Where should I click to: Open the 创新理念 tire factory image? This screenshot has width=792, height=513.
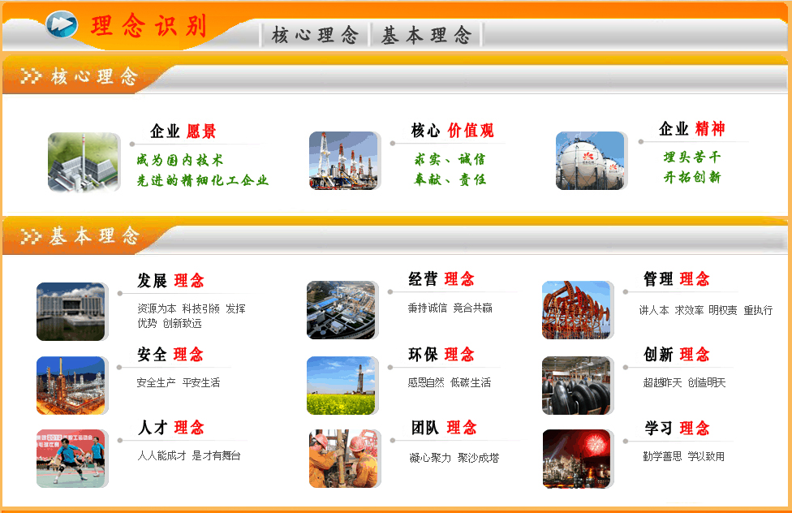click(x=576, y=385)
